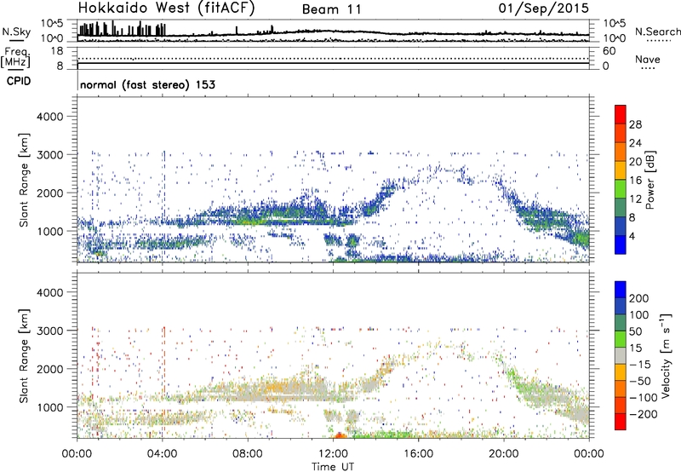Viewport: 681px width, 472px height.
Task: Click the "3000" tick of the power panel
Action: click(x=49, y=155)
